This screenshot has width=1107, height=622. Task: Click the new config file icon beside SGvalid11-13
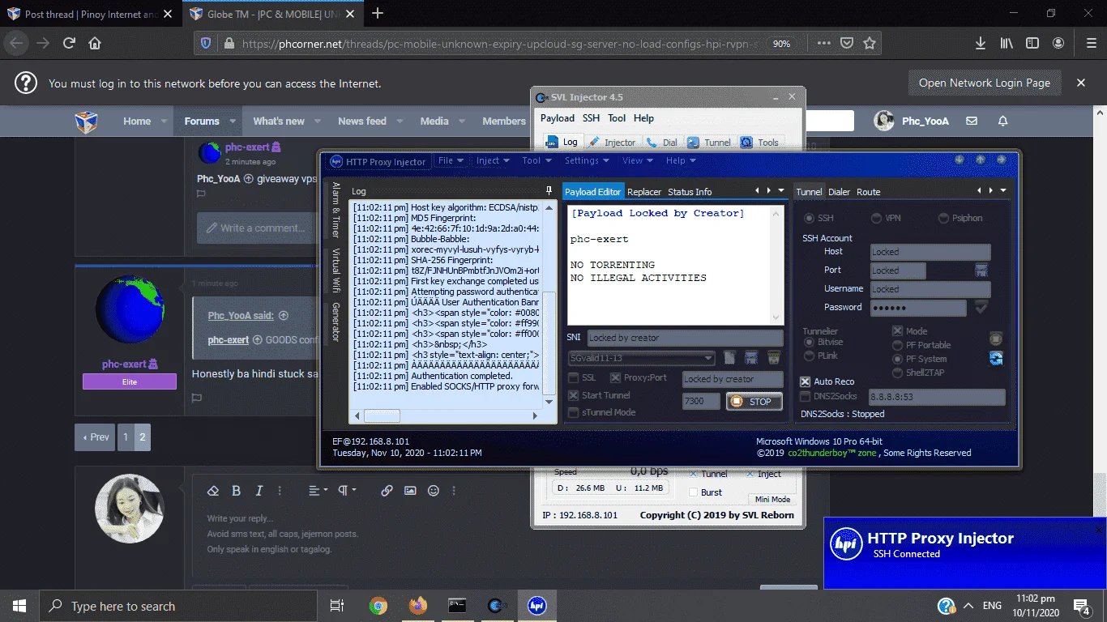[x=729, y=357]
